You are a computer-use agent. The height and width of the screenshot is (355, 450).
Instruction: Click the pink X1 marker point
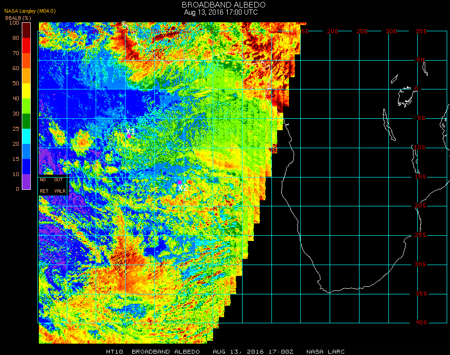point(129,136)
